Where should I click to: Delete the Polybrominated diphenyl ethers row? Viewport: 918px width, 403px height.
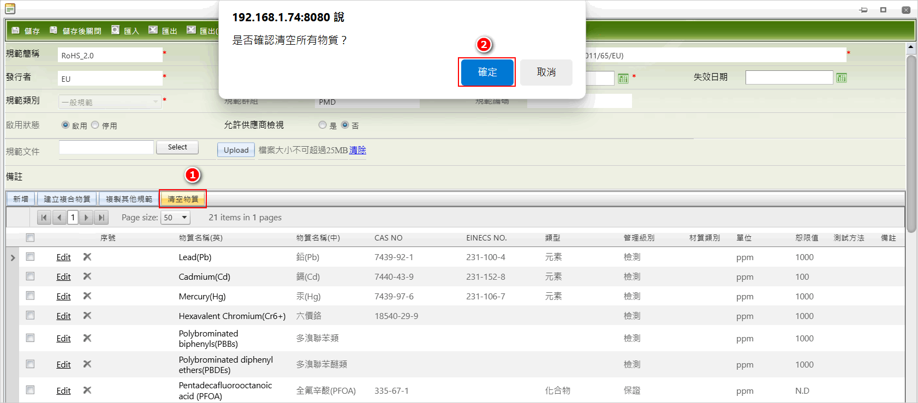87,364
